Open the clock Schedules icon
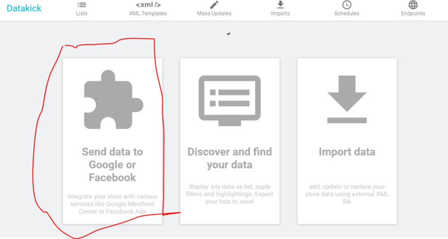The width and height of the screenshot is (448, 239). pyautogui.click(x=347, y=5)
